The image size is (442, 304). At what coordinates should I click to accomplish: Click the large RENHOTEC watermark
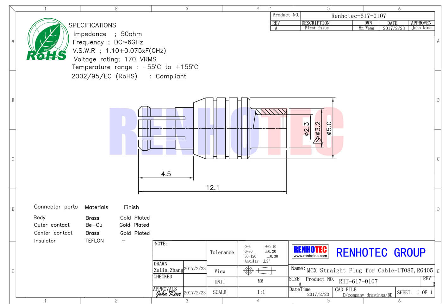226,131
